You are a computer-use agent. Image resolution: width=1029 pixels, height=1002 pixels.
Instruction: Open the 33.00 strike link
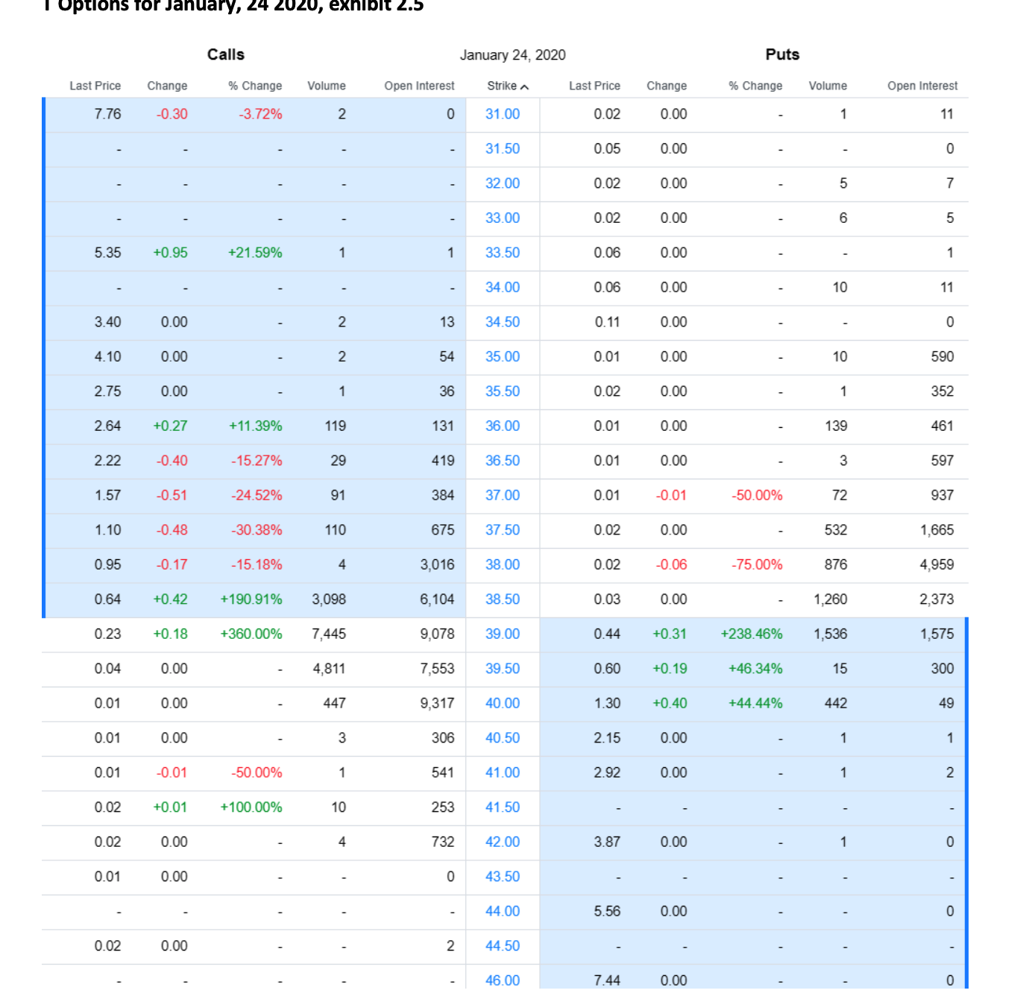click(503, 218)
